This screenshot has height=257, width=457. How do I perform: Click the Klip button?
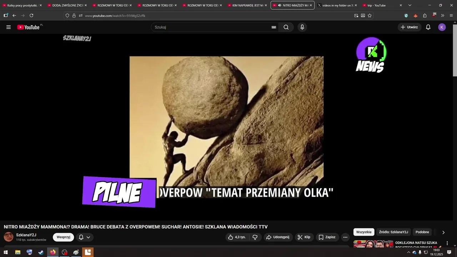point(304,237)
